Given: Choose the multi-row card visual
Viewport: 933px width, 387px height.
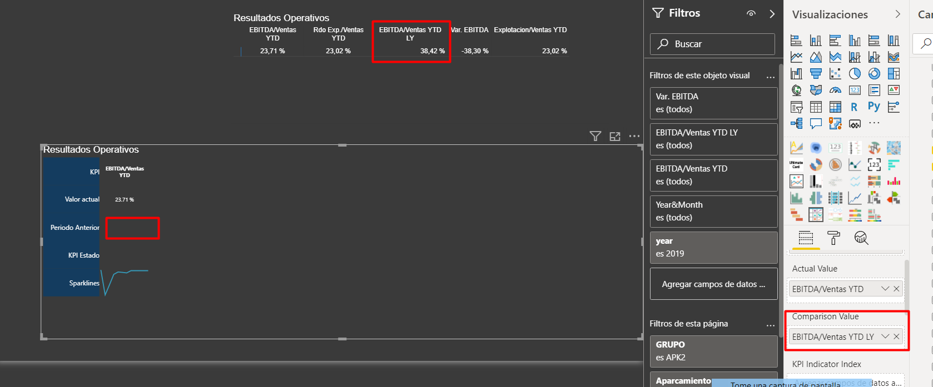Looking at the screenshot, I should 874,91.
